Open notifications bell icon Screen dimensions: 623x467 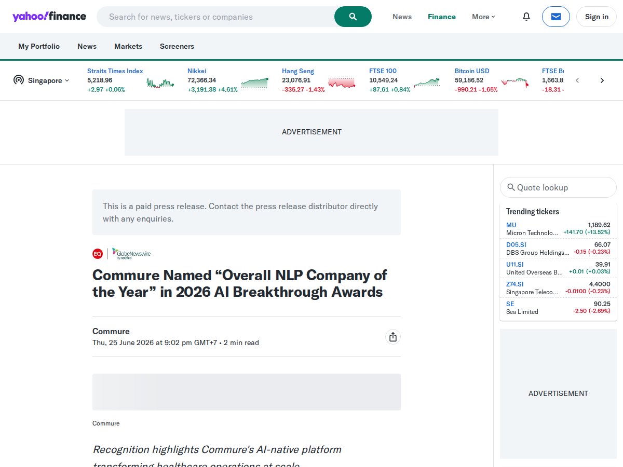pos(526,17)
